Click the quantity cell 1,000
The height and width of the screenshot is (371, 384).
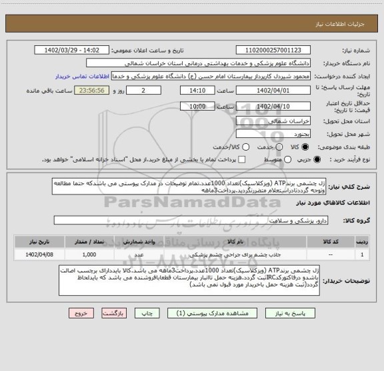tap(89, 254)
